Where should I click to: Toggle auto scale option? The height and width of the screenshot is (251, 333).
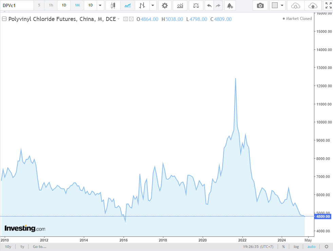[x=311, y=247]
